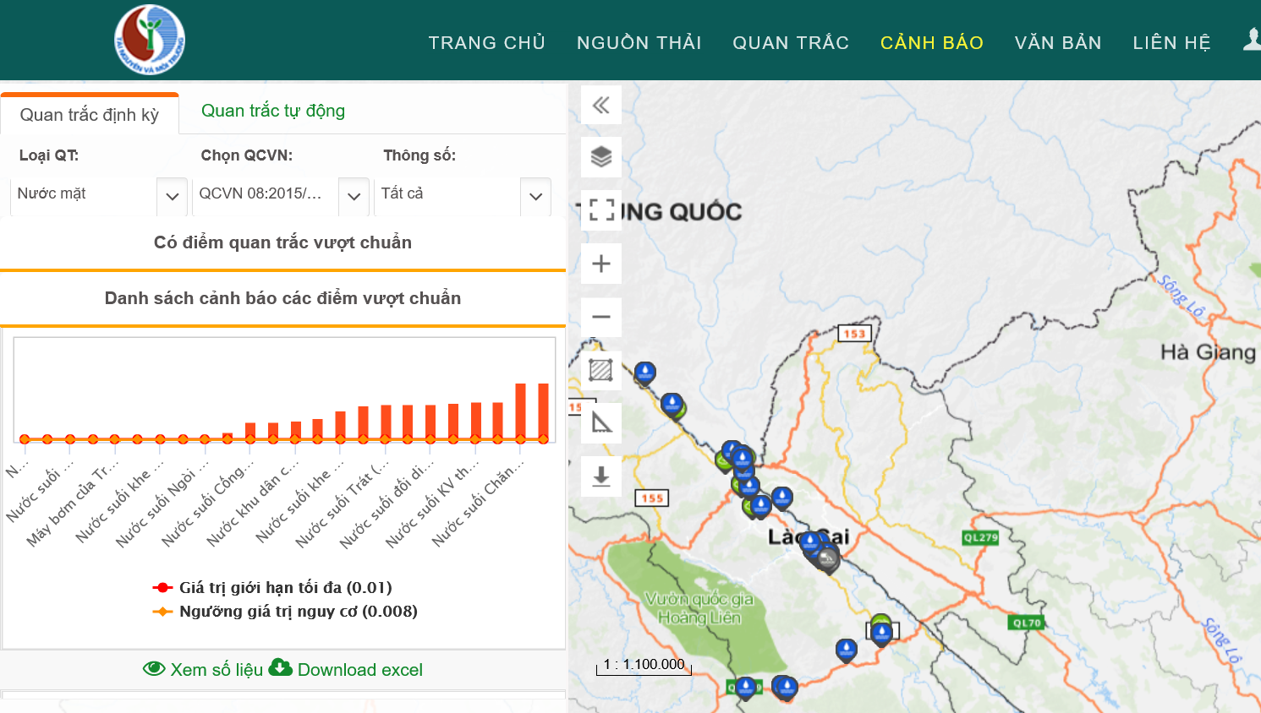
Task: Open the Chọn QCVN dropdown
Action: click(354, 196)
